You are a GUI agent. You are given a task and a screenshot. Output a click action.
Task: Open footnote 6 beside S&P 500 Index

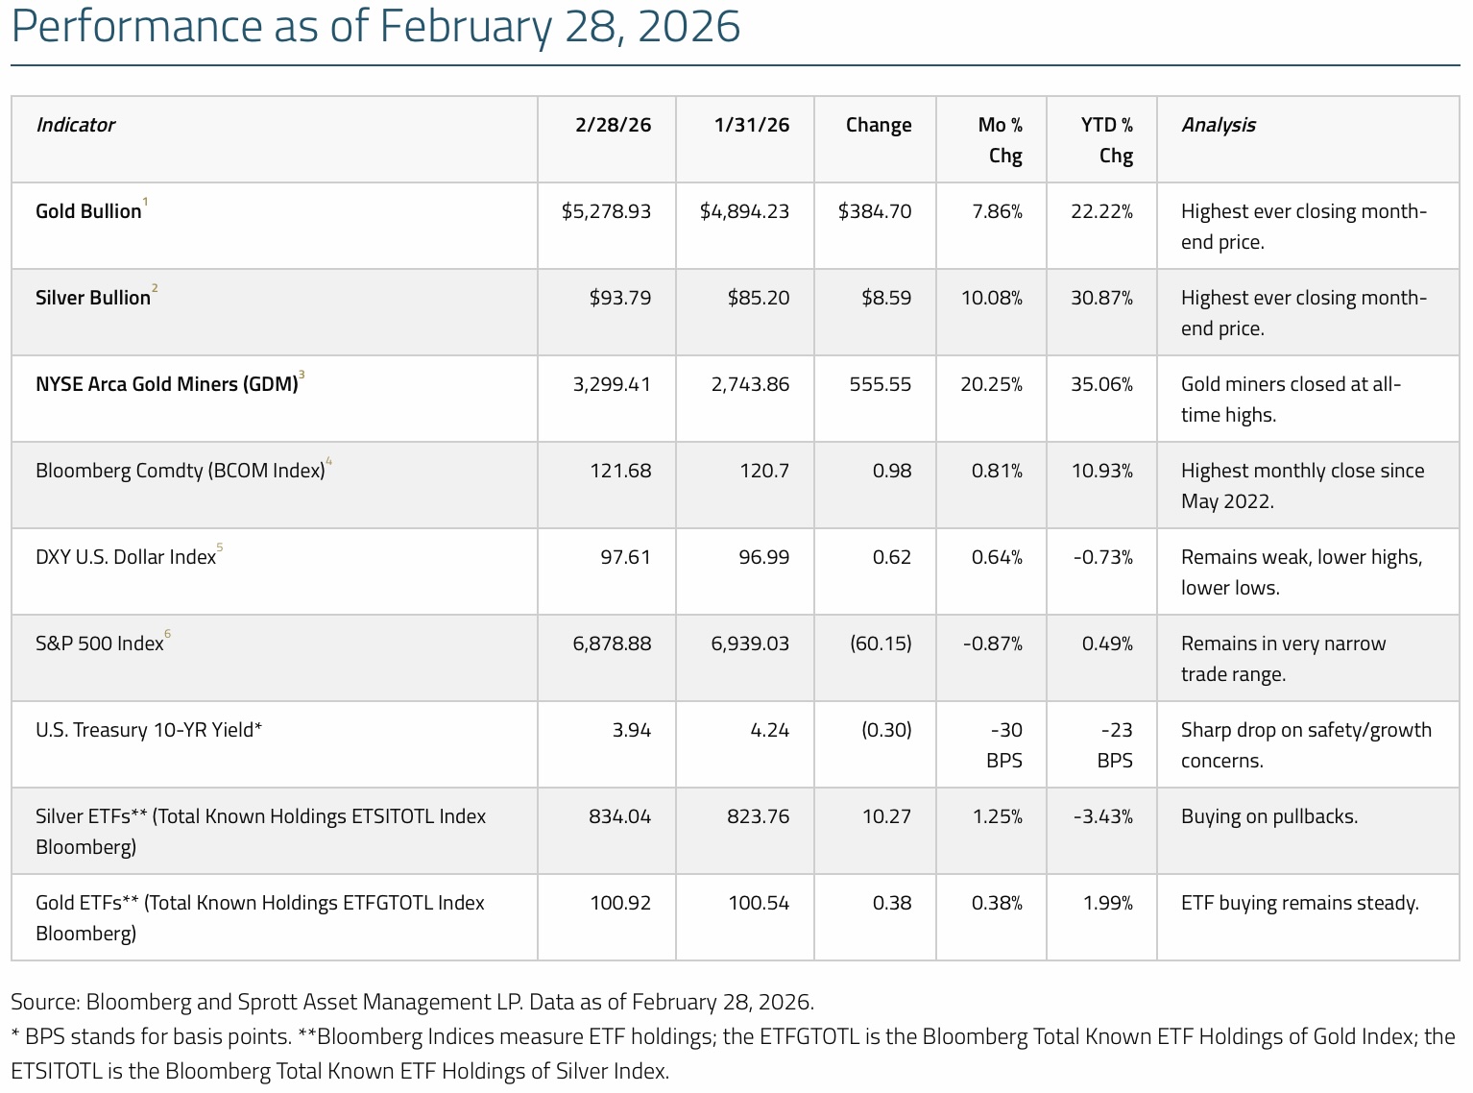[x=168, y=635]
